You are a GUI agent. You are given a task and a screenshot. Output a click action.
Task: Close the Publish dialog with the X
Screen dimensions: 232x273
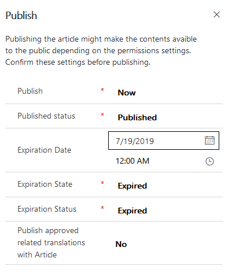click(x=216, y=14)
